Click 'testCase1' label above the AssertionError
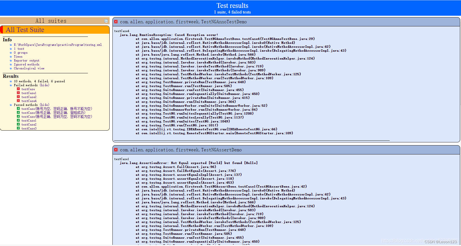Viewport: 461px width, 246px height. [x=121, y=159]
